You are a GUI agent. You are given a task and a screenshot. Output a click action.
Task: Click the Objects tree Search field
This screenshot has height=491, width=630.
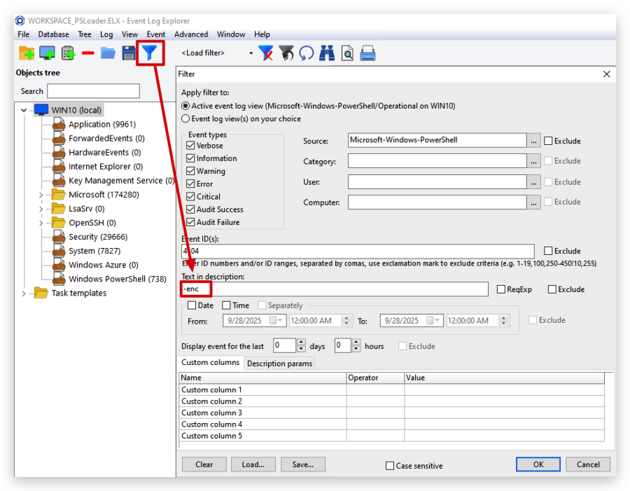tap(93, 91)
